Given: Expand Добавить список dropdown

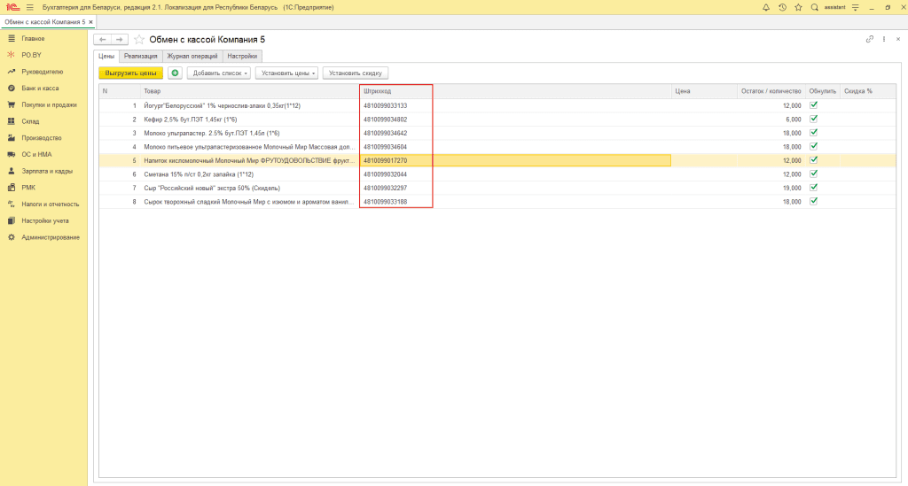Looking at the screenshot, I should (219, 73).
